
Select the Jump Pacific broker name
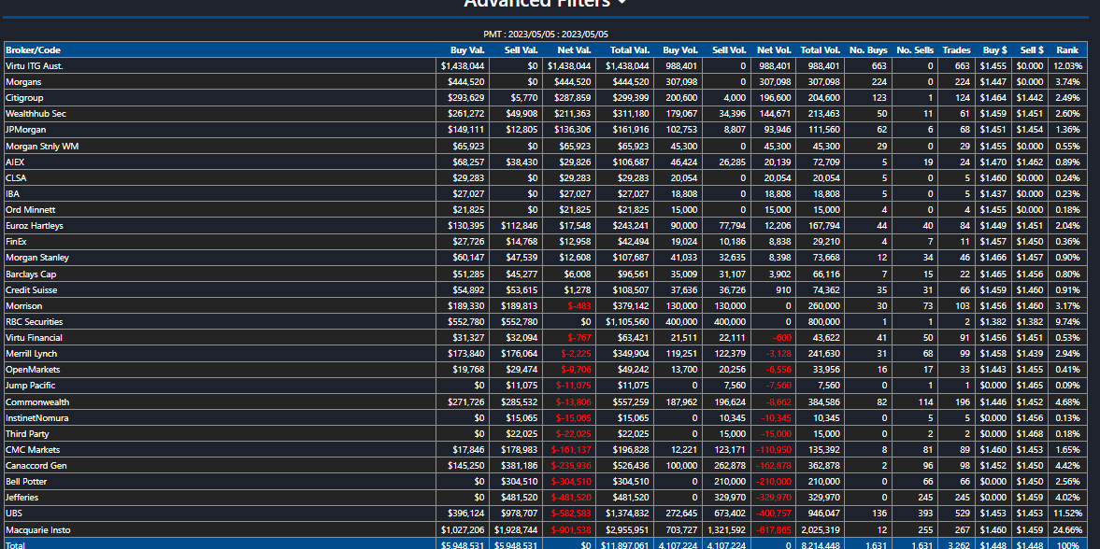30,386
